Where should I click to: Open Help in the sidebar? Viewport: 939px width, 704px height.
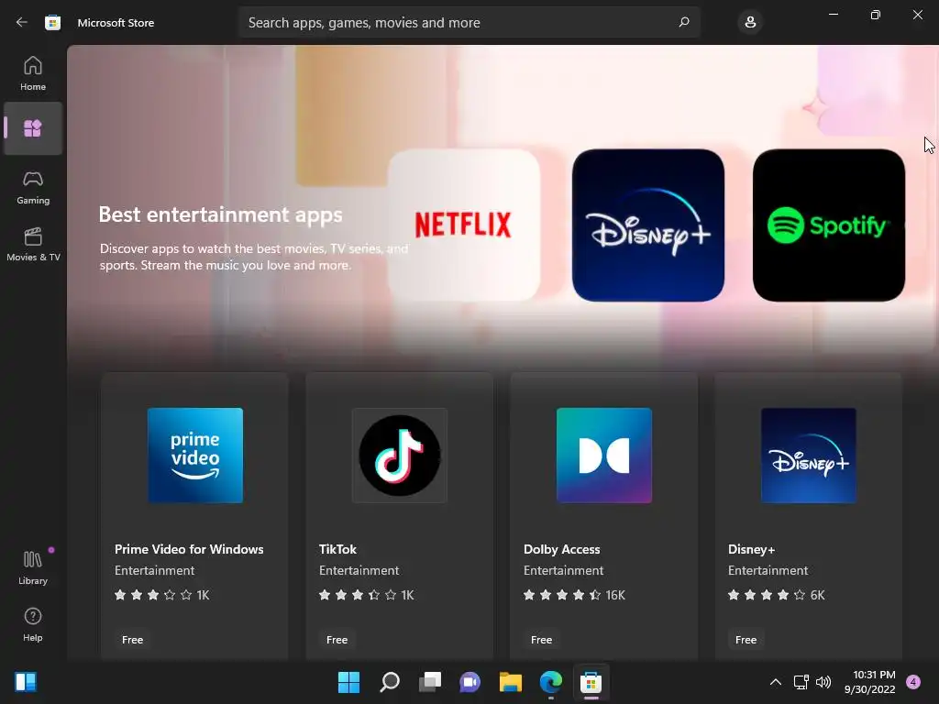[x=33, y=624]
